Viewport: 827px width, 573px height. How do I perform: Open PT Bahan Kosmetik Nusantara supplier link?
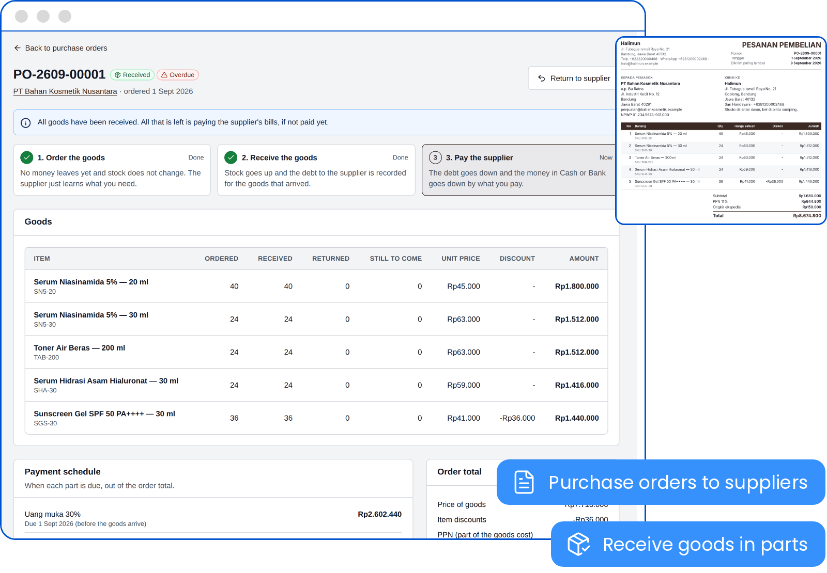(65, 91)
